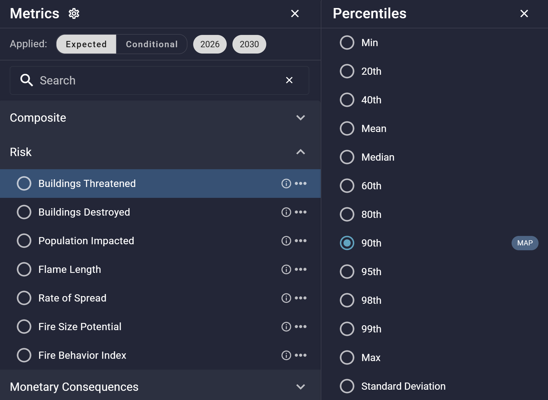Screen dimensions: 548x400
Task: Click the 2030 year chip
Action: click(x=249, y=44)
